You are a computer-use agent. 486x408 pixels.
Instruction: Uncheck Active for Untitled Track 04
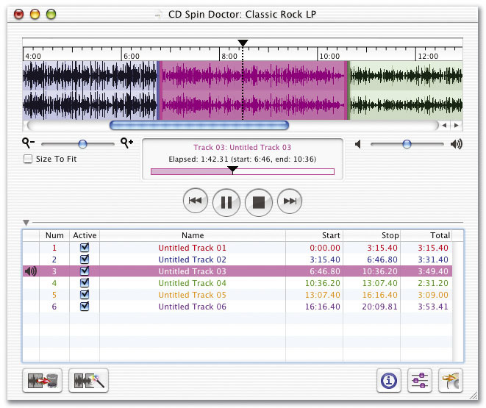[x=85, y=282]
